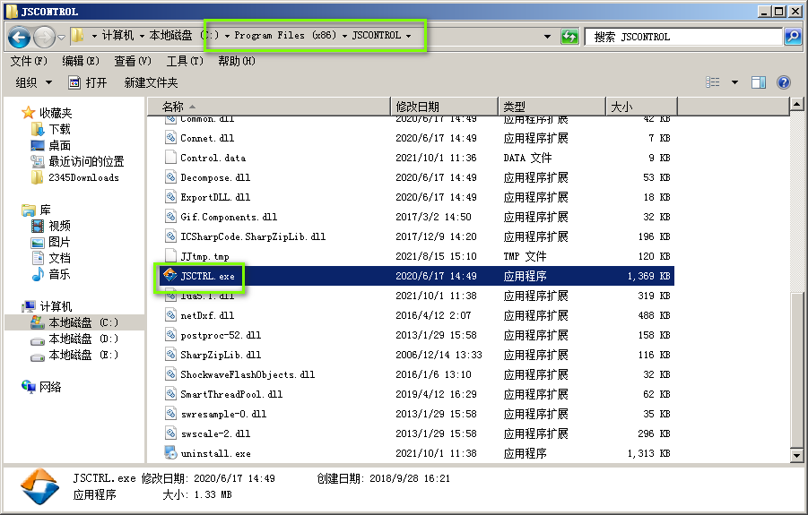
Task: Expand the 组织 organize dropdown
Action: (32, 82)
